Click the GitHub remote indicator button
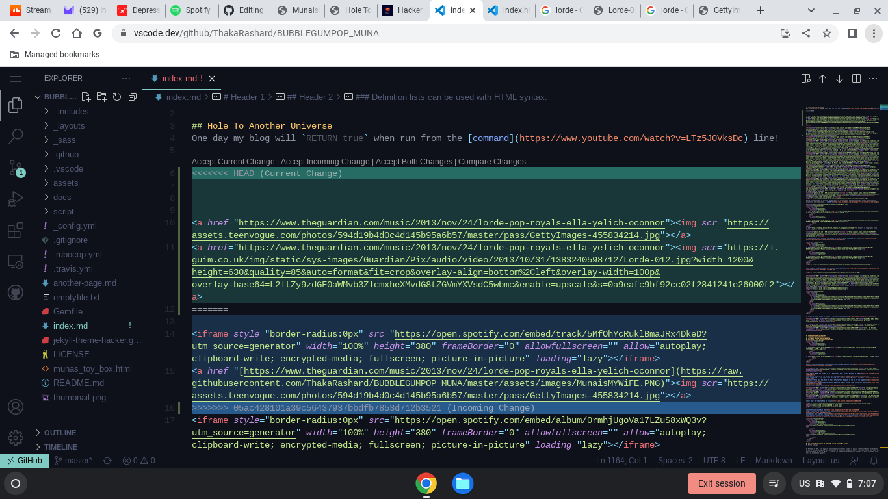This screenshot has width=888, height=499. click(x=24, y=461)
